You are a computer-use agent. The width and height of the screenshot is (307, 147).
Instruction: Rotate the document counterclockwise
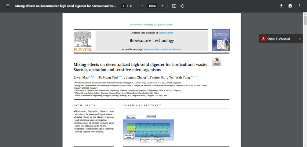coord(182,6)
